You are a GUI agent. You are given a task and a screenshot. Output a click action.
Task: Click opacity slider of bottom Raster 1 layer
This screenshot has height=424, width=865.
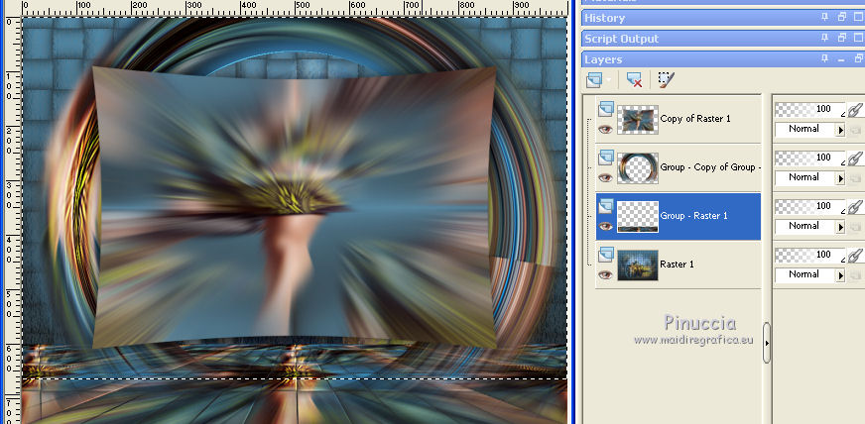[809, 255]
